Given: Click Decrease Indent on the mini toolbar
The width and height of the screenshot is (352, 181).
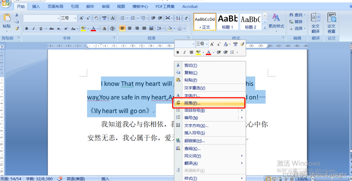Looking at the screenshot, I should click(219, 52).
